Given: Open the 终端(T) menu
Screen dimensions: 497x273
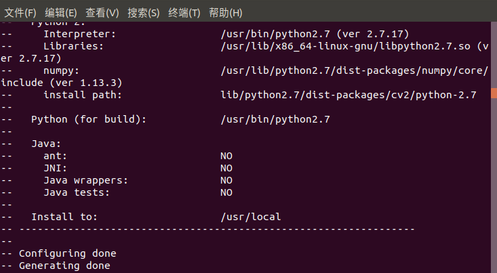Looking at the screenshot, I should click(x=184, y=13).
